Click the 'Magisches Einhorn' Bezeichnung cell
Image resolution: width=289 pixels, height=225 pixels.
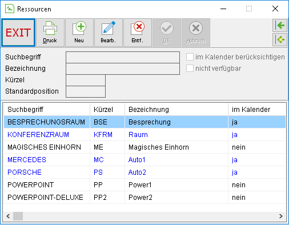tap(176, 147)
